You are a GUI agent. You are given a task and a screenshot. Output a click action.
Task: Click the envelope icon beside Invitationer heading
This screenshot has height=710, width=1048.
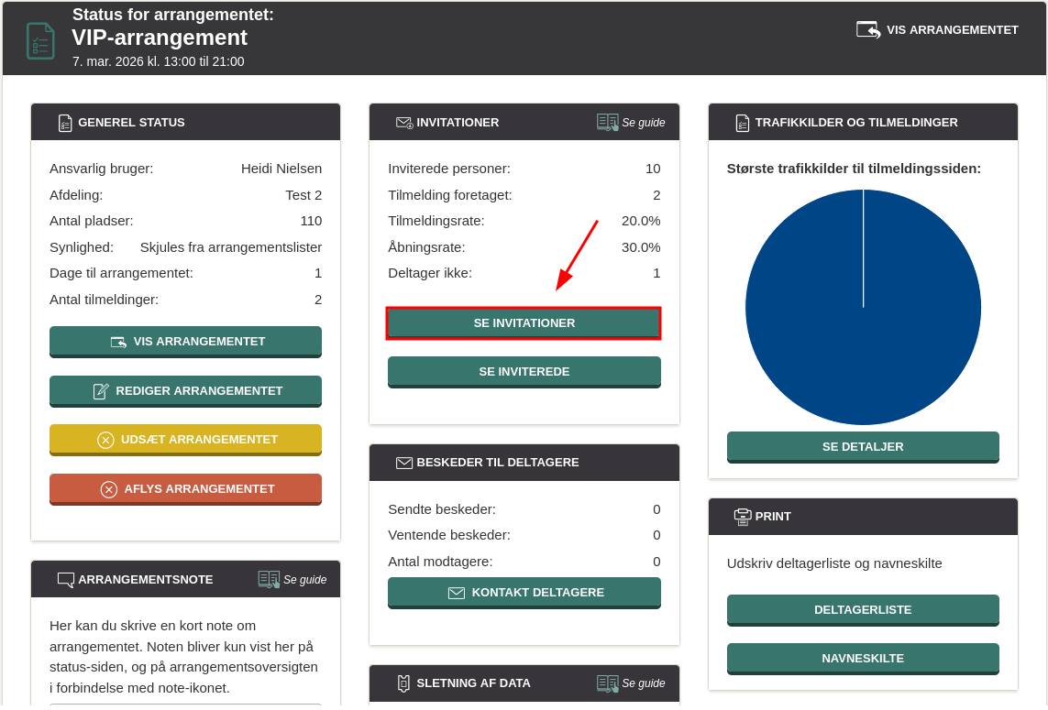[403, 123]
